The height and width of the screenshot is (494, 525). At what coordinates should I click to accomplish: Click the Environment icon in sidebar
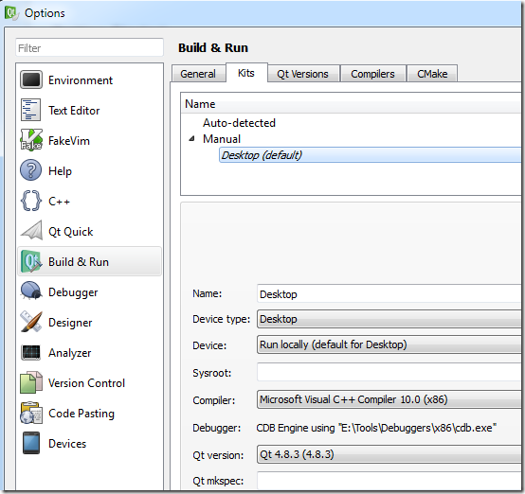click(x=31, y=79)
